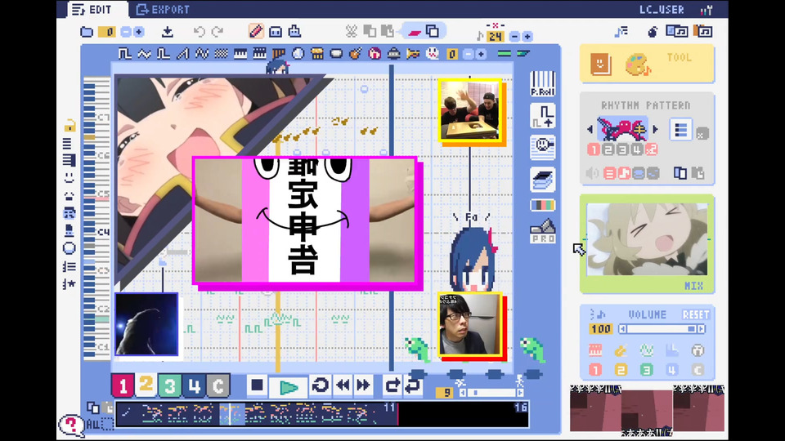Open the paint palette music tool
Screen dimensions: 785x441
click(x=637, y=65)
